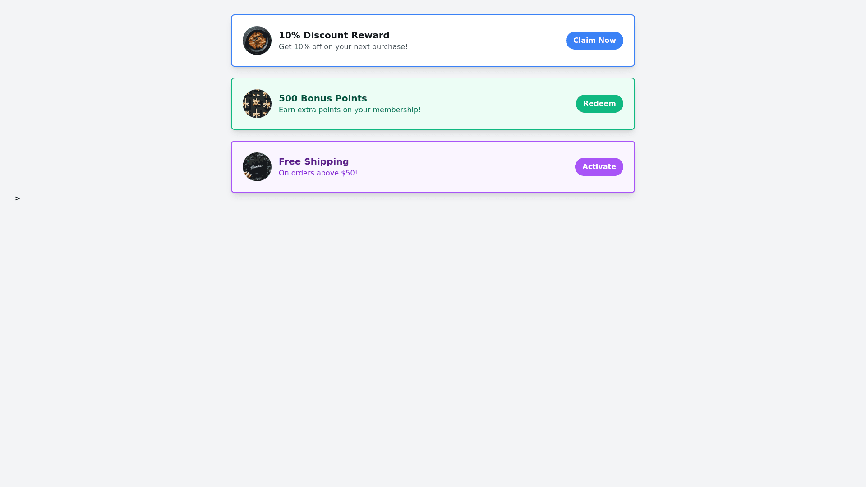The height and width of the screenshot is (487, 866).
Task: Click the 'Free Shipping' heading text
Action: pos(313,161)
